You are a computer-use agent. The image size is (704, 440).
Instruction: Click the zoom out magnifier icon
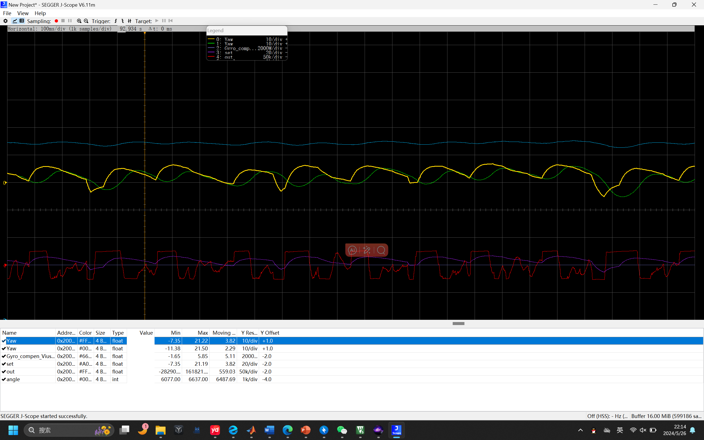86,21
